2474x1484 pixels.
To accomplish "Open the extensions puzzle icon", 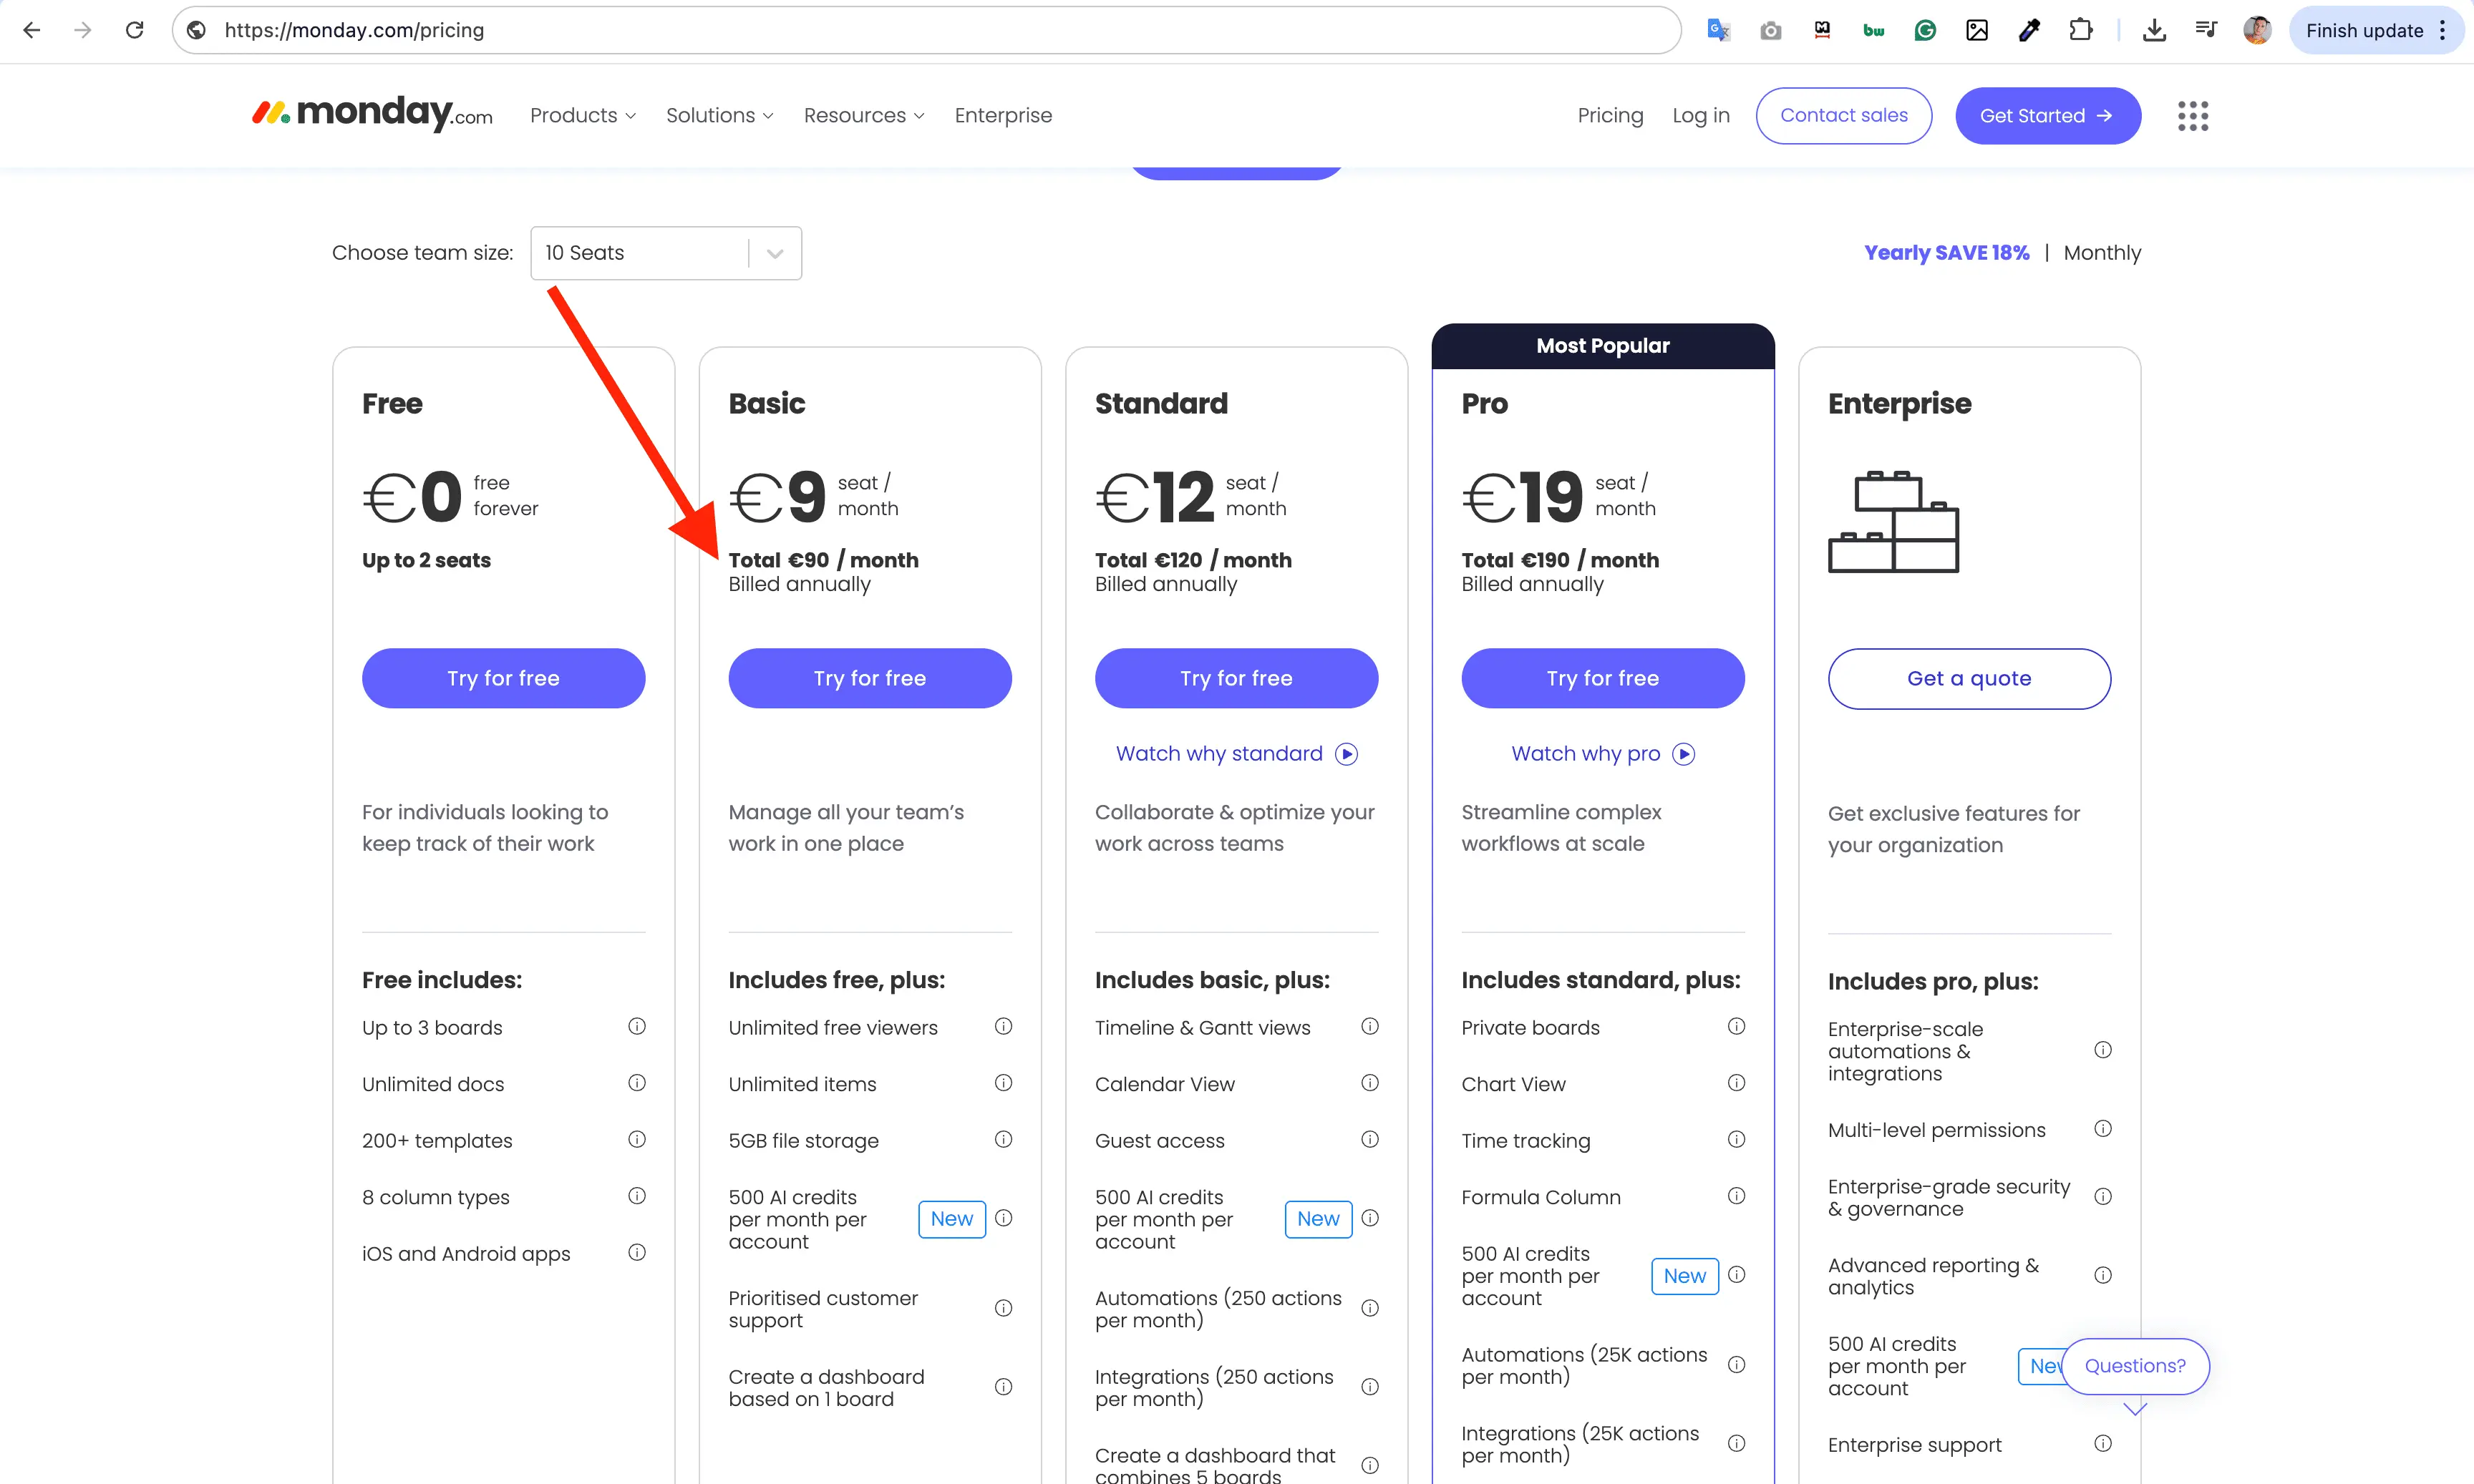I will pos(2081,30).
